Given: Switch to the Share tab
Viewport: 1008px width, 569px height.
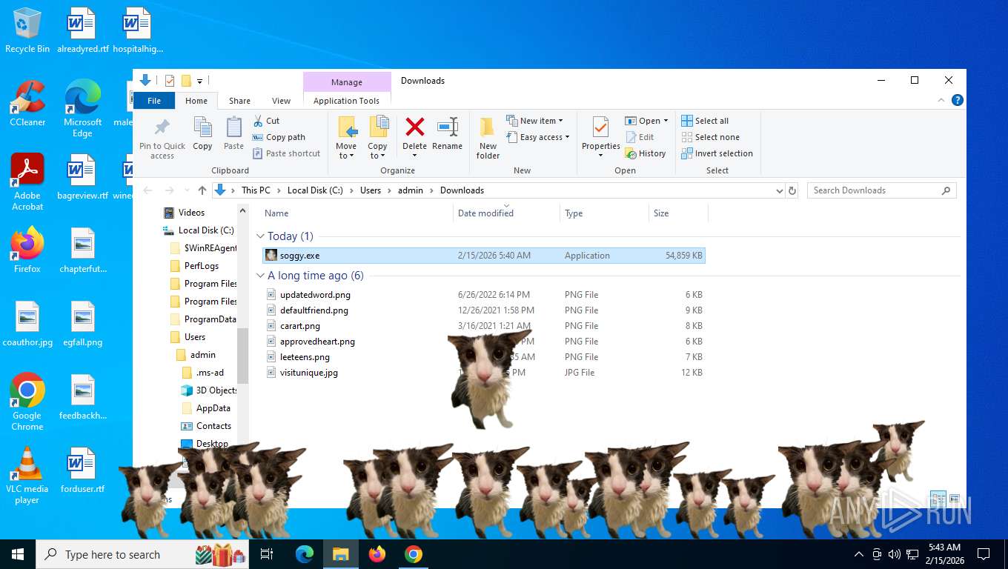Looking at the screenshot, I should 239,101.
